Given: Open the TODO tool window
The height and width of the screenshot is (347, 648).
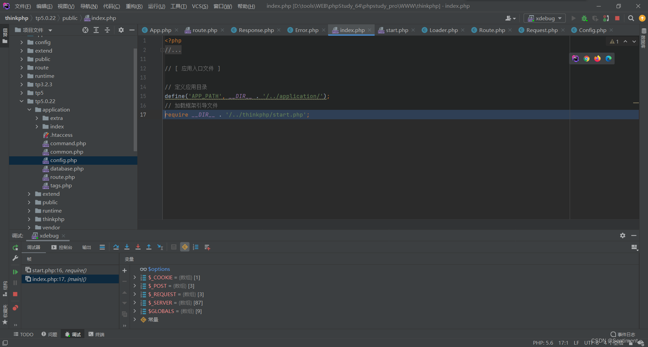Looking at the screenshot, I should (x=24, y=334).
